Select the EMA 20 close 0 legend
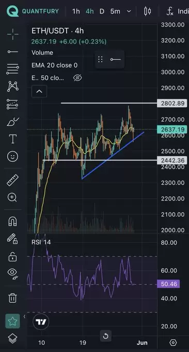Viewport: 189px width, 352px height. pos(54,65)
